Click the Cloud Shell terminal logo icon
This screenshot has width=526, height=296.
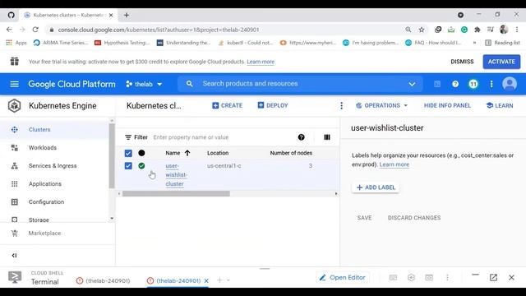point(15,277)
